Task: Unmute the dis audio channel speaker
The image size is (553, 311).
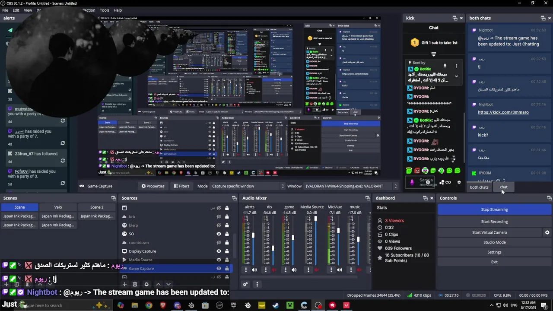Action: tap(274, 270)
